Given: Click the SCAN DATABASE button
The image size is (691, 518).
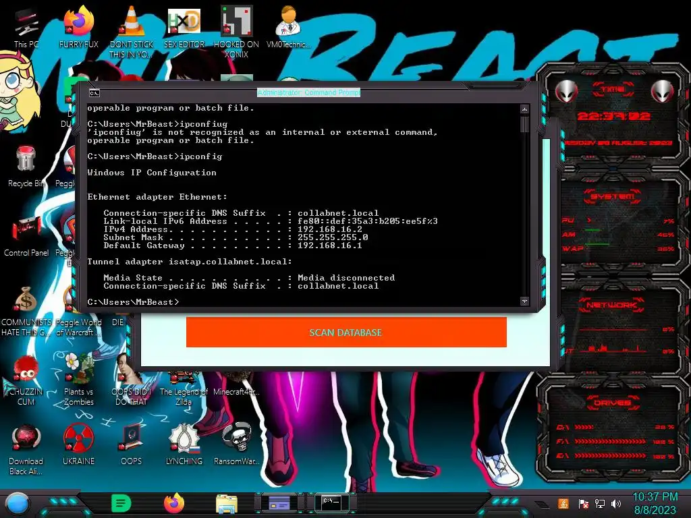Looking at the screenshot, I should [346, 332].
